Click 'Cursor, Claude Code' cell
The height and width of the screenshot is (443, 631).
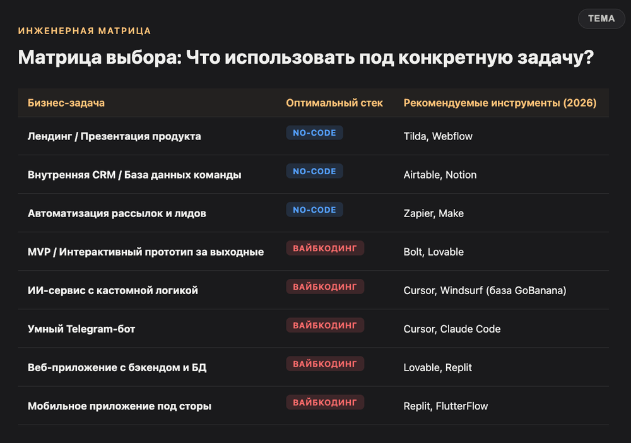(452, 329)
